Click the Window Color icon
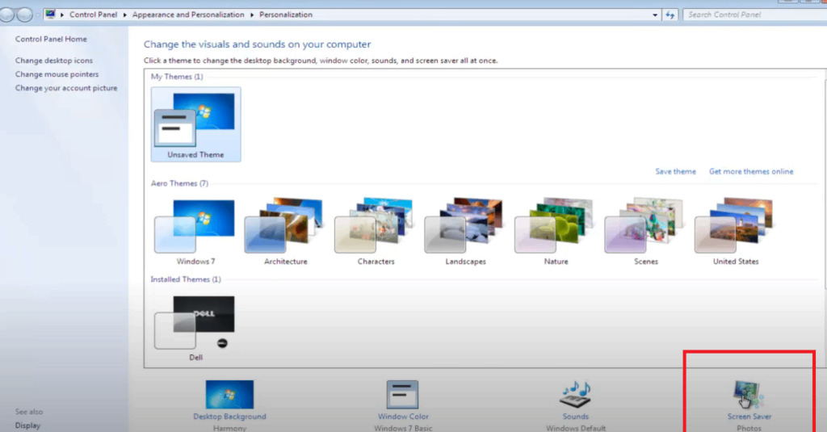Image resolution: width=827 pixels, height=432 pixels. click(403, 396)
